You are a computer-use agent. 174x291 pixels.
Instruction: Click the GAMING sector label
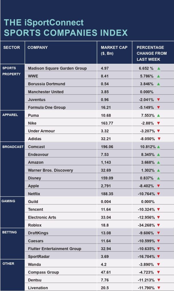8,201
